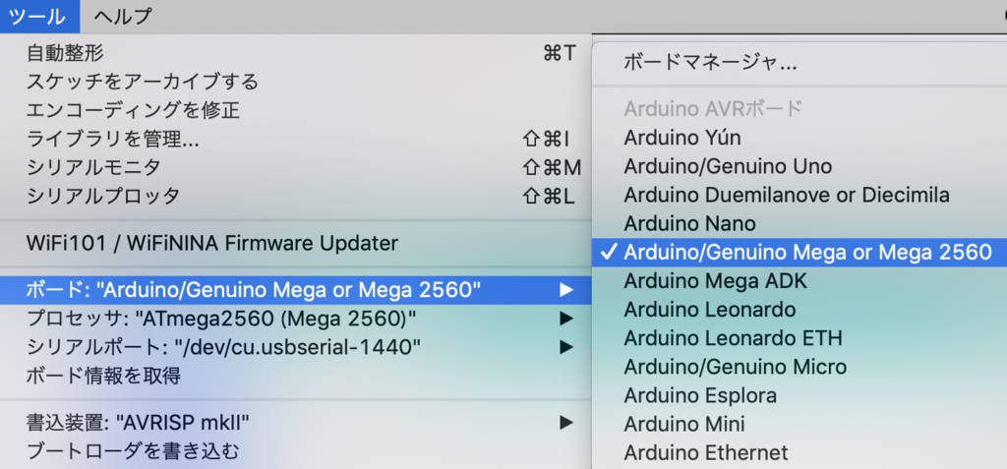Select 自動整形 menu entry
Image resolution: width=1007 pixels, height=469 pixels.
(65, 53)
